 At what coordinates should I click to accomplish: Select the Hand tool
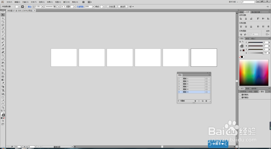[x=3, y=104]
